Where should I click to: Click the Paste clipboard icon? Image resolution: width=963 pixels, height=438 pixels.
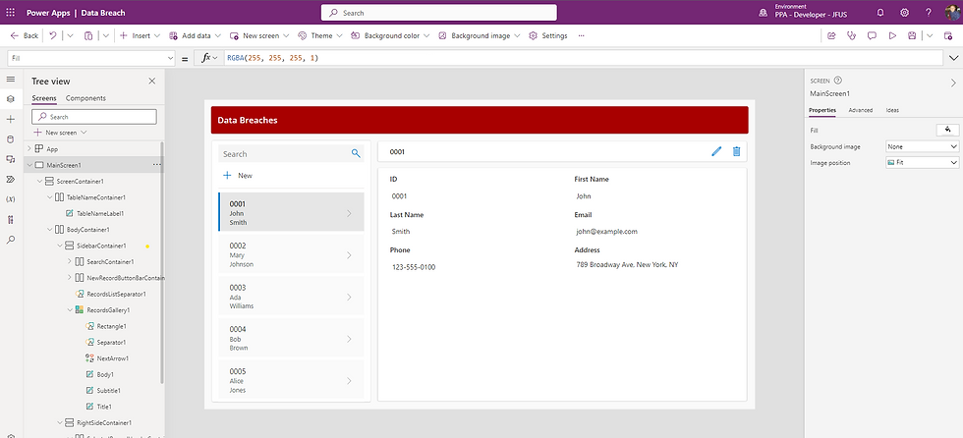pos(88,35)
